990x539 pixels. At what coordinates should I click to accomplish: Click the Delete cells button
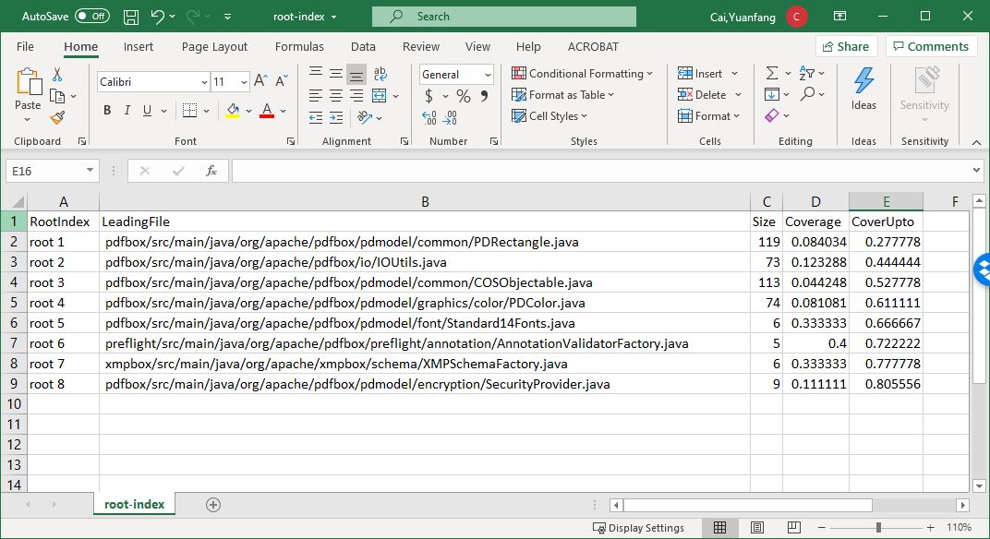(709, 95)
